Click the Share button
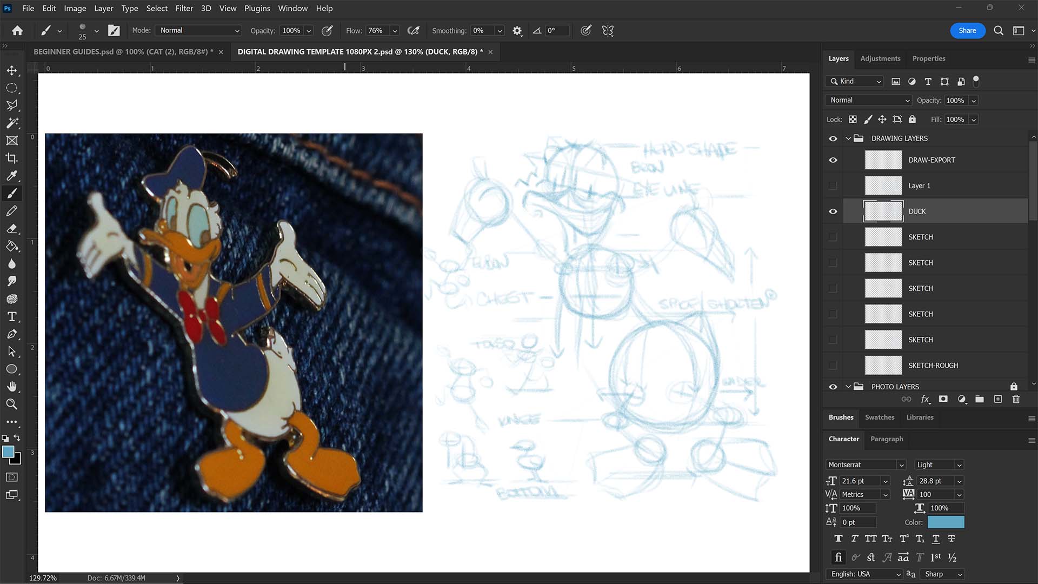Image resolution: width=1038 pixels, height=584 pixels. (x=967, y=31)
